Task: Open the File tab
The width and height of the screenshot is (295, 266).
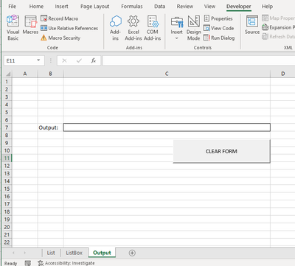Action: click(x=12, y=7)
